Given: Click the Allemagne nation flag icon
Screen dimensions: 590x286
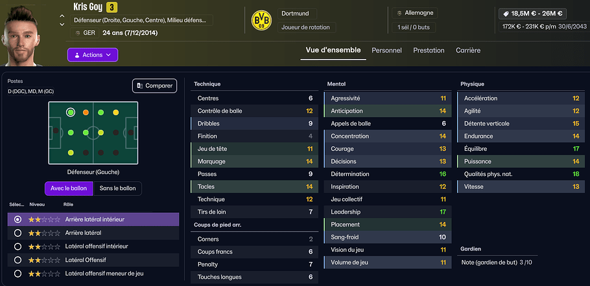Looking at the screenshot, I should coord(399,13).
